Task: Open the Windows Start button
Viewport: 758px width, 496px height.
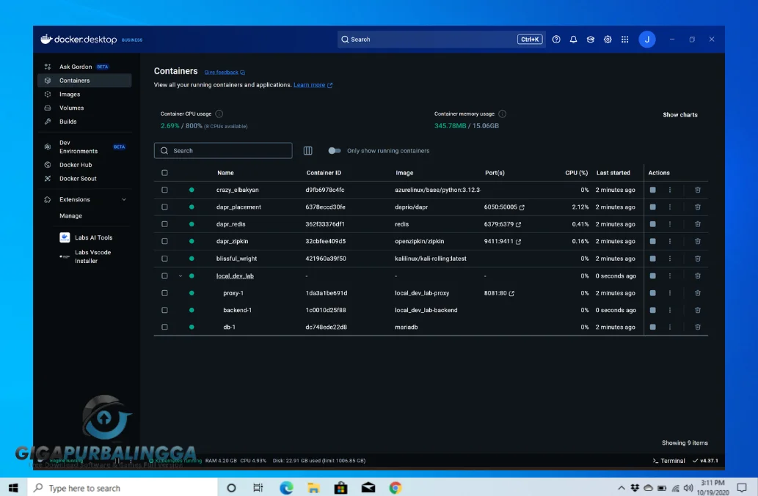Action: (13, 488)
